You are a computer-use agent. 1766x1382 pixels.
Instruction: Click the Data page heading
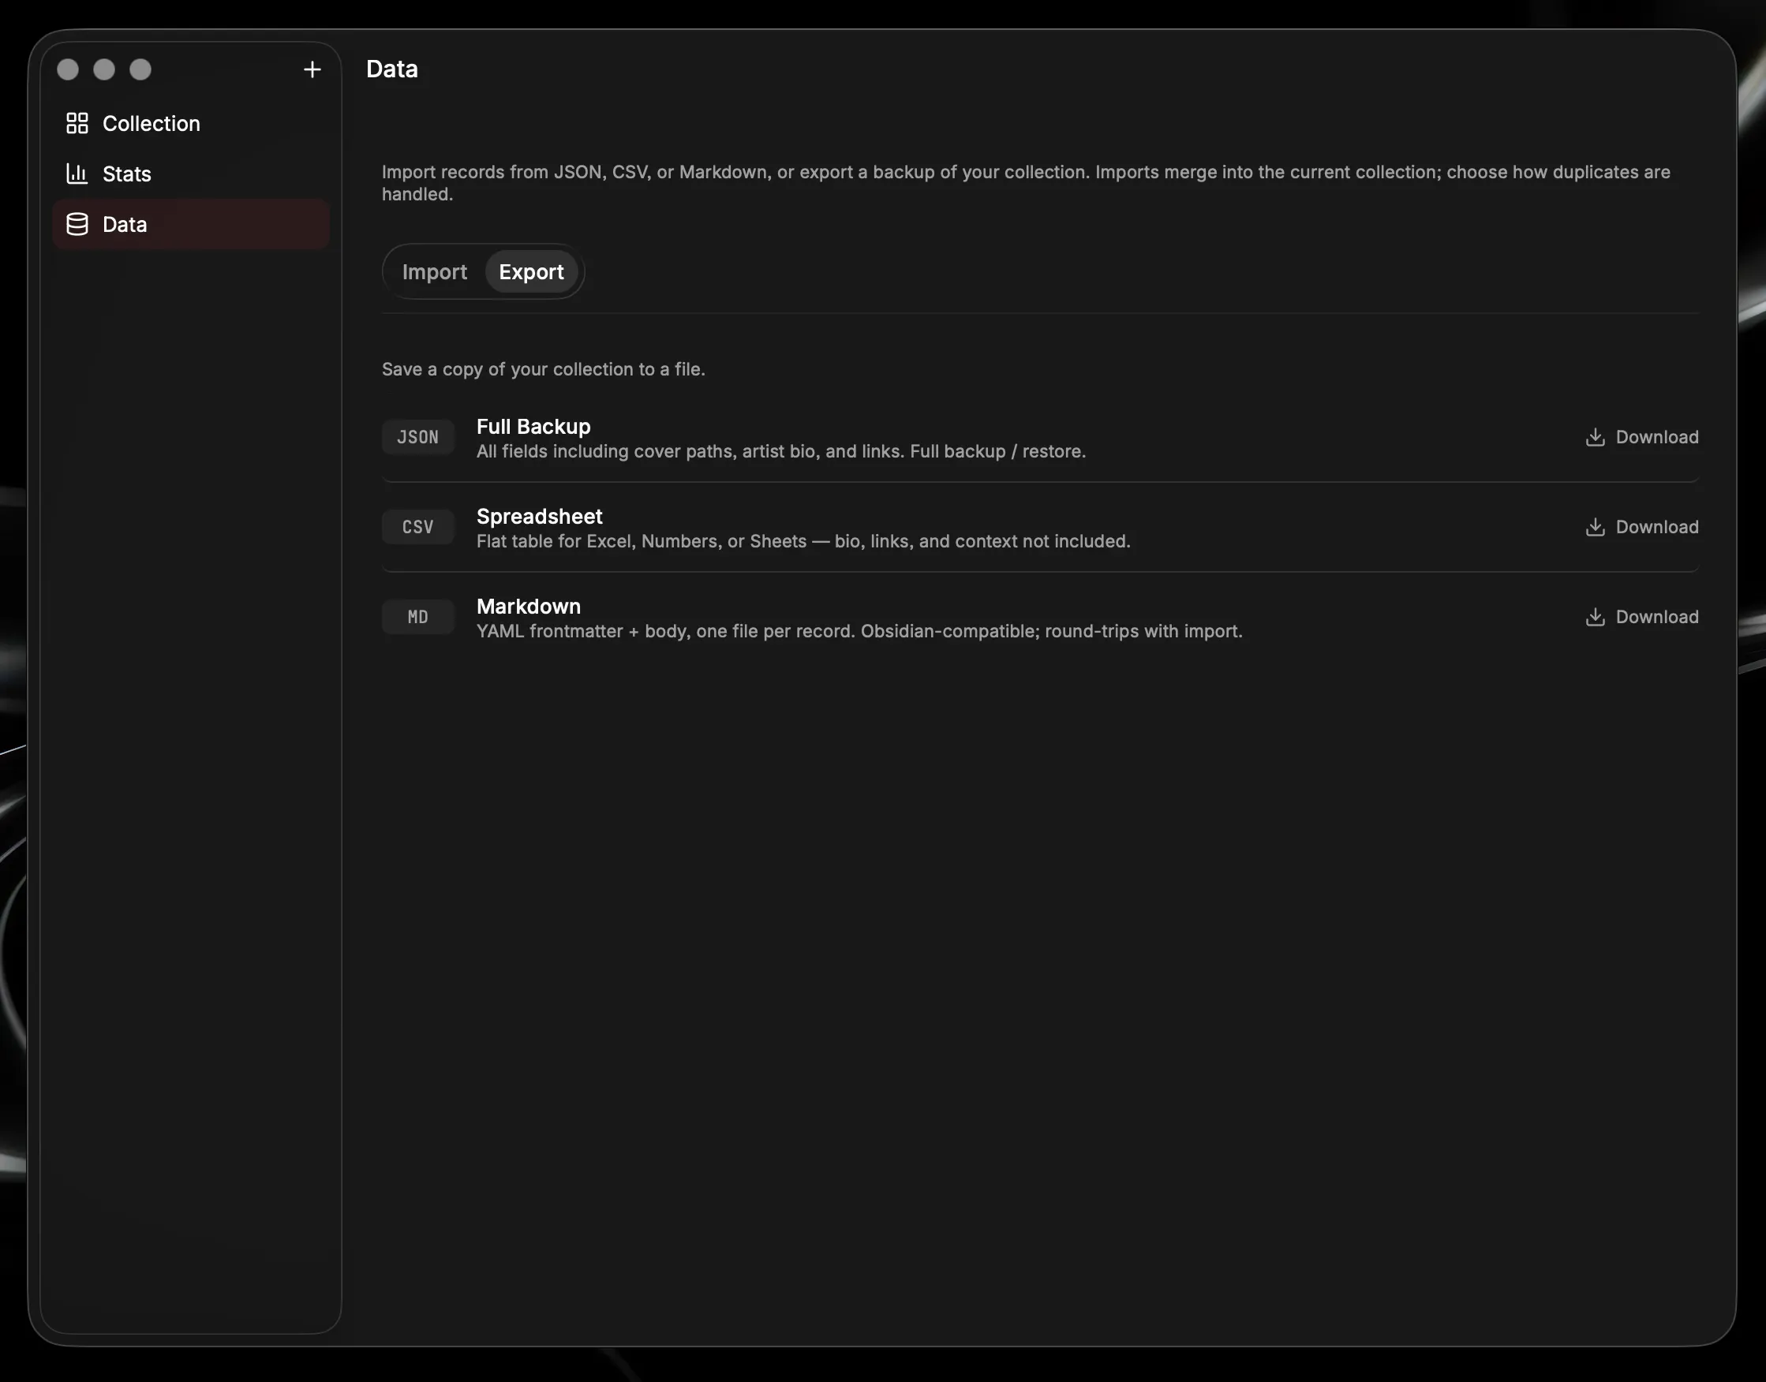[x=391, y=69]
